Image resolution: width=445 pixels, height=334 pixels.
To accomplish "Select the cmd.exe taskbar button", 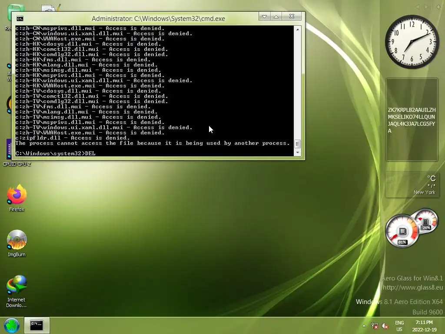I will 37,325.
